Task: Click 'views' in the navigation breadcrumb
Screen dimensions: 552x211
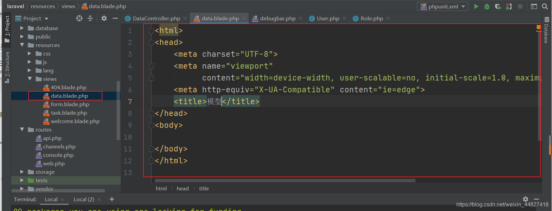Action: click(68, 6)
